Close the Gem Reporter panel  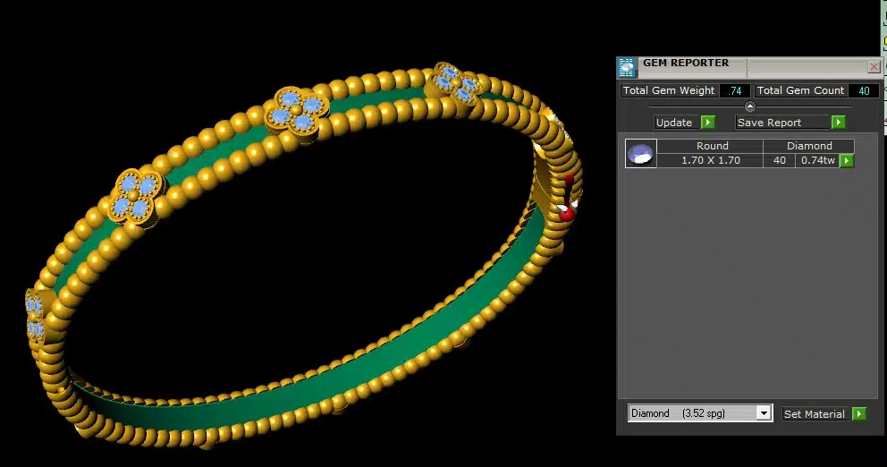pyautogui.click(x=873, y=67)
